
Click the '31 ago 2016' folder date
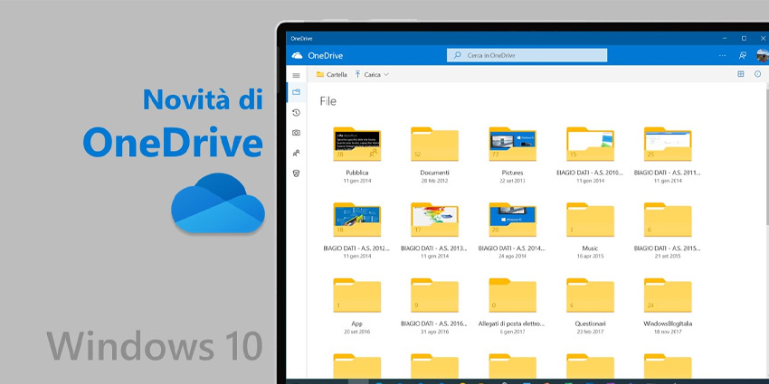(434, 332)
